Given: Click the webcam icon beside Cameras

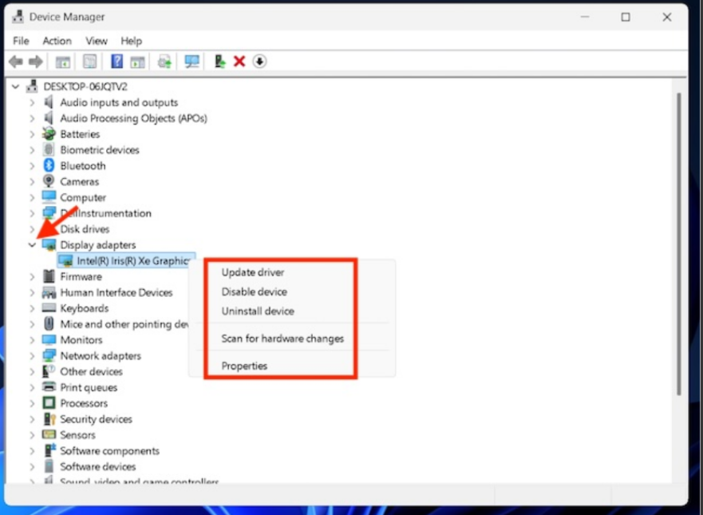Looking at the screenshot, I should 49,181.
